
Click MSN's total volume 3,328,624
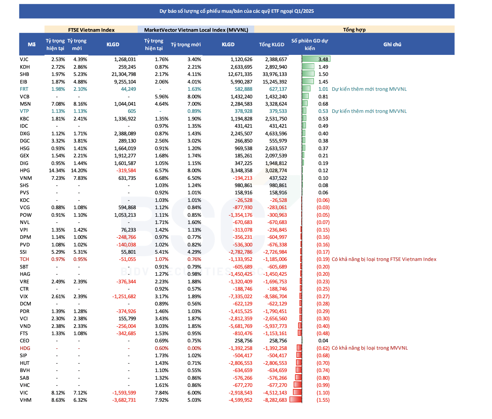point(276,104)
